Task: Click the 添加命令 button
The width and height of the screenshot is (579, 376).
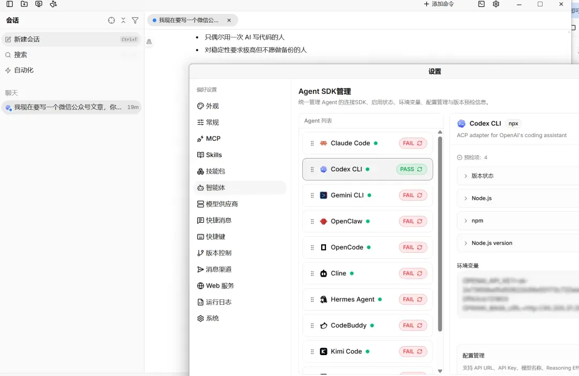Action: [x=439, y=4]
